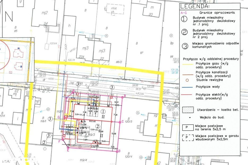Click the Miejsca gromadzenia odpadów komunalnych text
Image resolution: width=248 pixels, height=165 pixels.
(216, 45)
